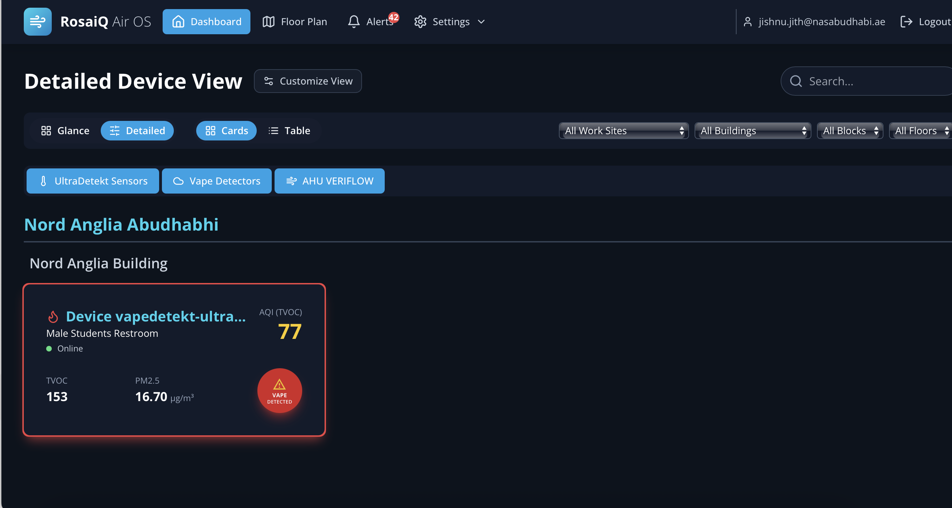The height and width of the screenshot is (508, 952).
Task: Click the search magnifier icon
Action: pyautogui.click(x=796, y=81)
